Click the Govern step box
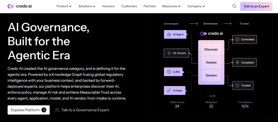The height and width of the screenshot is (122, 278). (x=211, y=75)
